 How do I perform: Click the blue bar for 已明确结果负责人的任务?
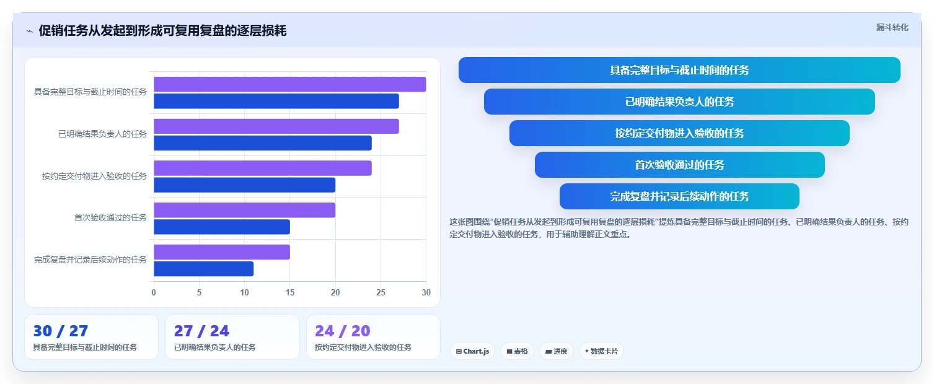tap(263, 143)
